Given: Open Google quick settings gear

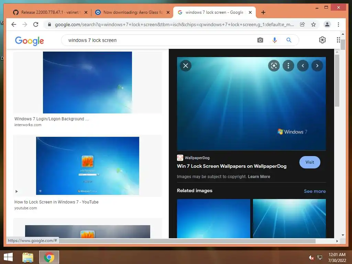Looking at the screenshot, I should (322, 40).
